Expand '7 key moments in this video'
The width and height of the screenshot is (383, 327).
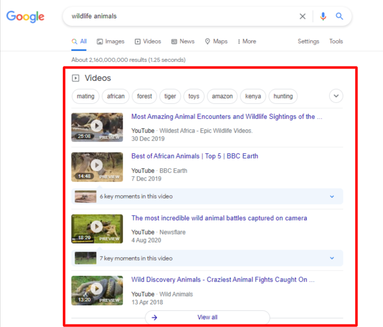207,258
